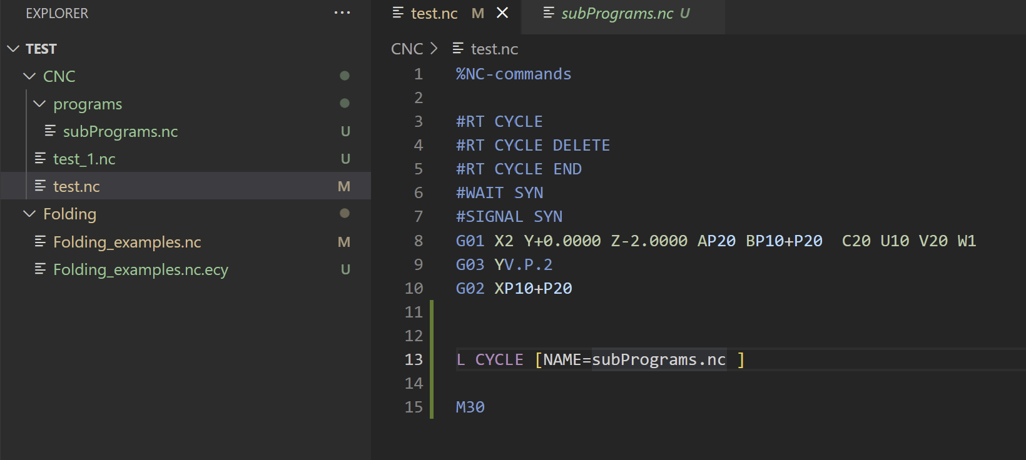Place cursor on %NC-commands text
Image resolution: width=1026 pixels, height=460 pixels.
tap(514, 74)
